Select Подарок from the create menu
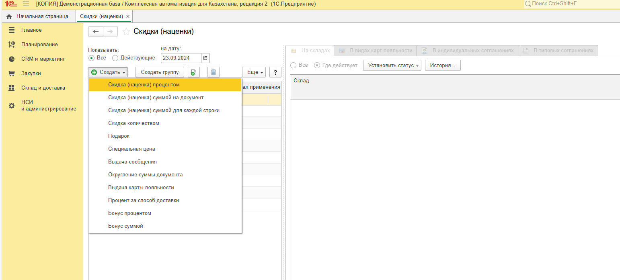620x280 pixels. coord(119,136)
